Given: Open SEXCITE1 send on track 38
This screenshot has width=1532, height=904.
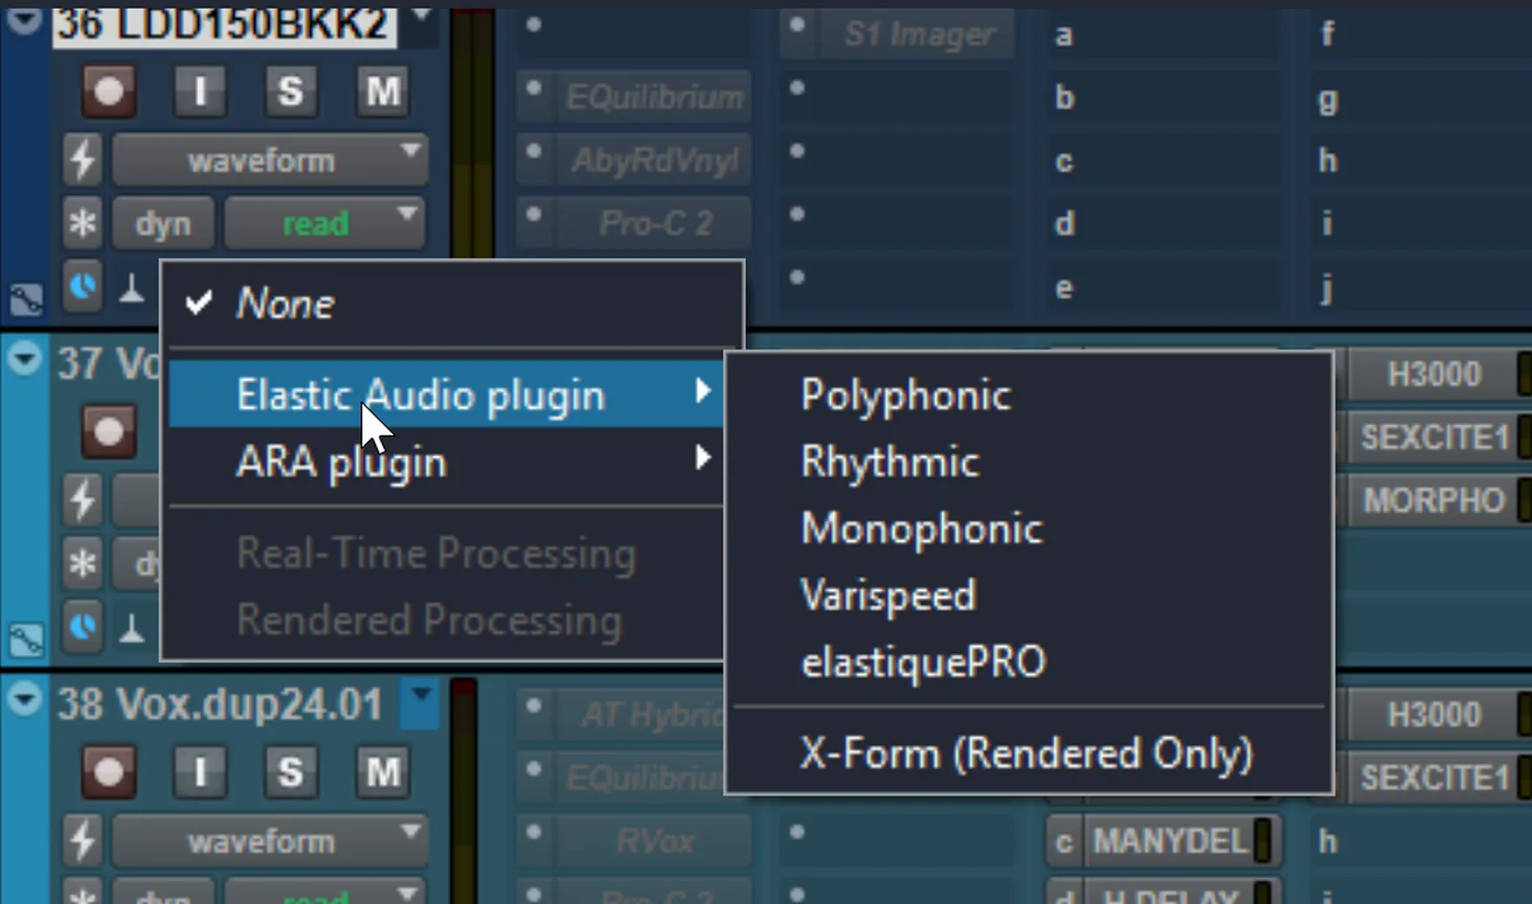Looking at the screenshot, I should [x=1434, y=778].
